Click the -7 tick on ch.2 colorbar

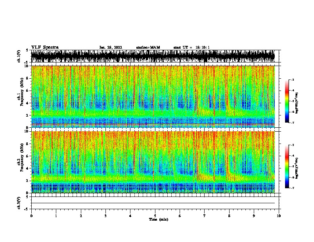point(292,188)
